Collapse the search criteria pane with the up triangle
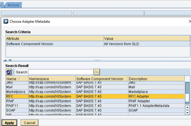This screenshot has width=191, height=126. tap(5, 60)
